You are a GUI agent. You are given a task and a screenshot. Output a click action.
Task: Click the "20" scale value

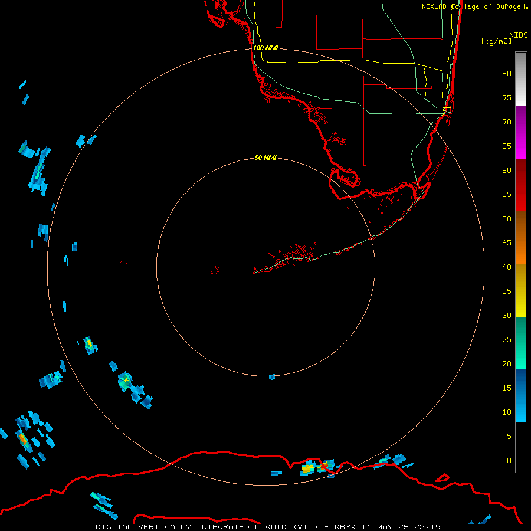[x=507, y=364]
